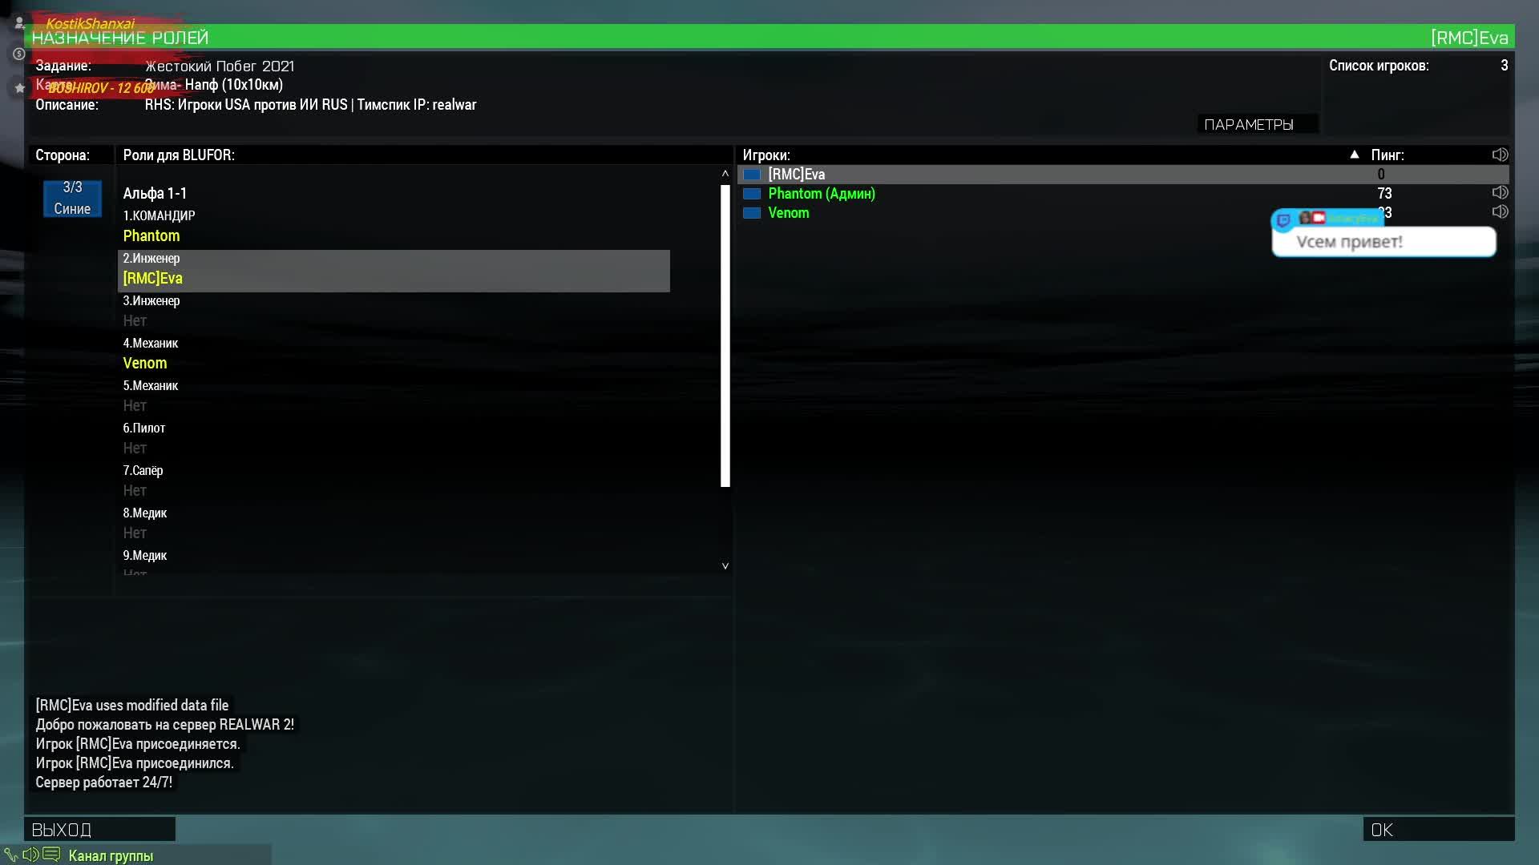Click the chat bubble icon in channel bar
Screen dimensions: 1539x865
tap(51, 855)
